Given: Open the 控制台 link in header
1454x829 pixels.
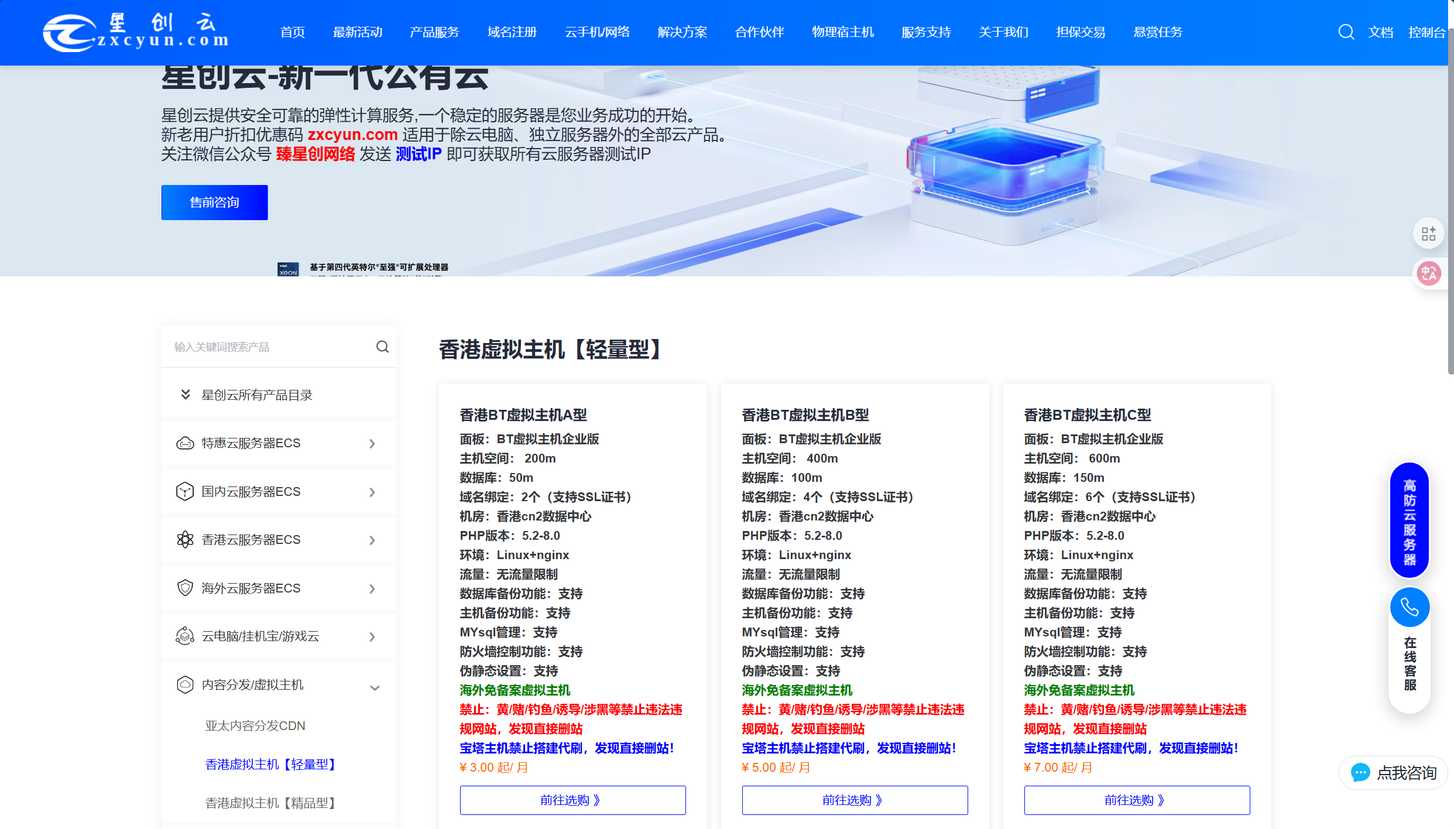Looking at the screenshot, I should [x=1426, y=32].
